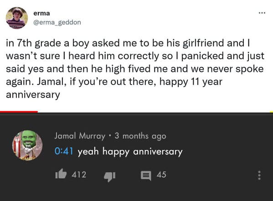This screenshot has height=201, width=273.
Task: Open Jamal Murray's green M&M avatar
Action: [x=27, y=146]
